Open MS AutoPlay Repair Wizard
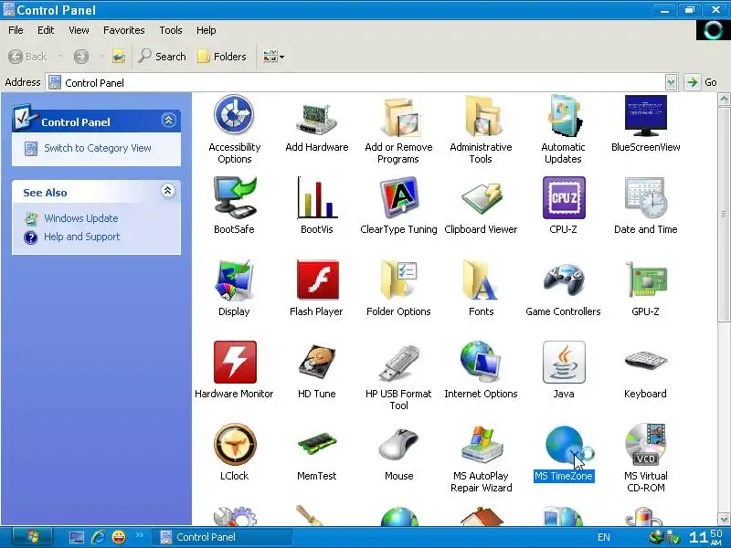The width and height of the screenshot is (731, 548). pos(481,458)
